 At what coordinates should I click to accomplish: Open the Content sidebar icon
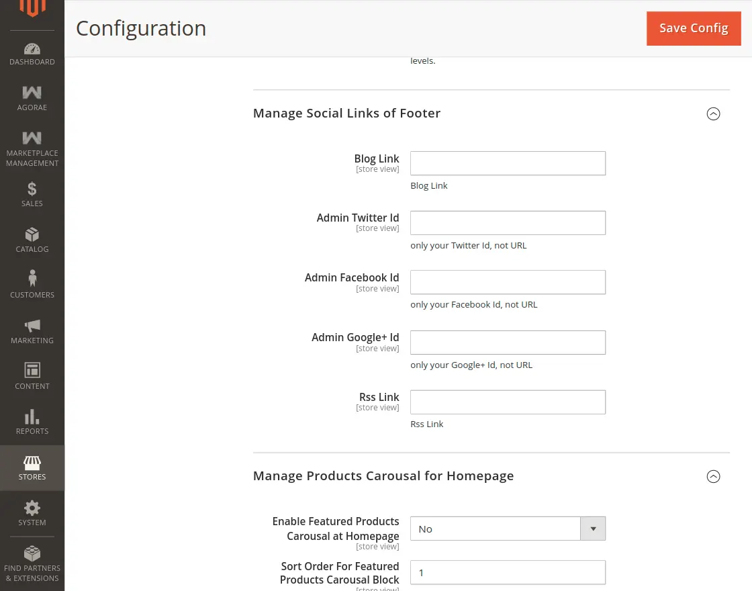tap(32, 370)
